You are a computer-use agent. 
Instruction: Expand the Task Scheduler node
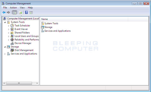9,26
